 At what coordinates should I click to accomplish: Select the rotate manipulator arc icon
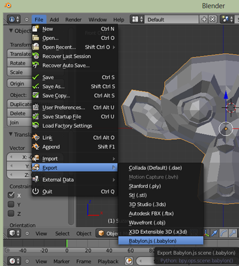(223, 233)
